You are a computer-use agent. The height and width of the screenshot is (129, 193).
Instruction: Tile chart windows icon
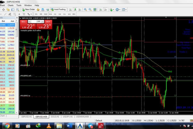tap(95, 10)
